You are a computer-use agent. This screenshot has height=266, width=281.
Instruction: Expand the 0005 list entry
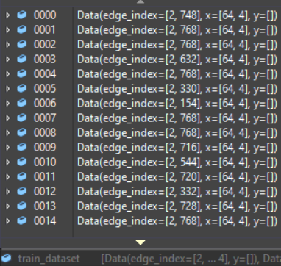(8, 89)
